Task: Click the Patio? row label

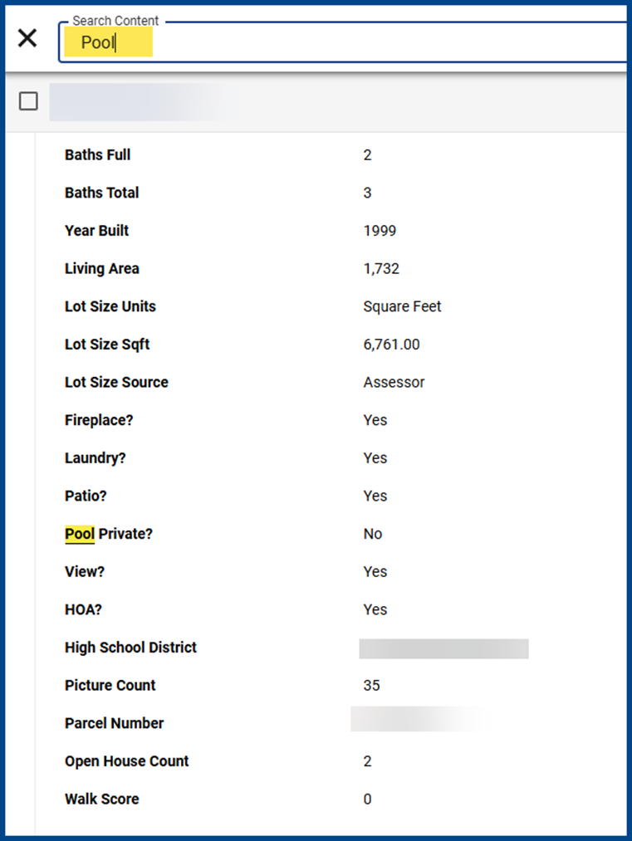Action: pos(86,496)
